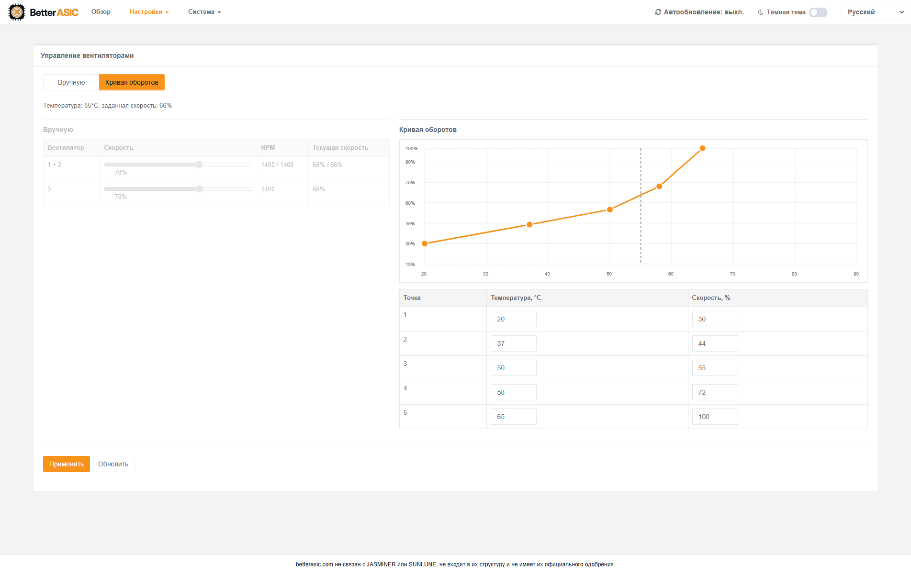Click the curve point at 20°C, 30%
The image size is (911, 574).
point(425,243)
